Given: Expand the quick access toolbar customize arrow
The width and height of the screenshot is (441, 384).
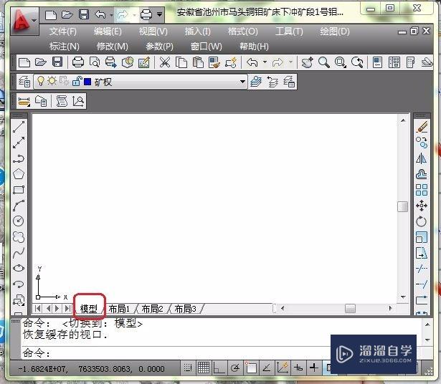Looking at the screenshot, I should tap(159, 14).
